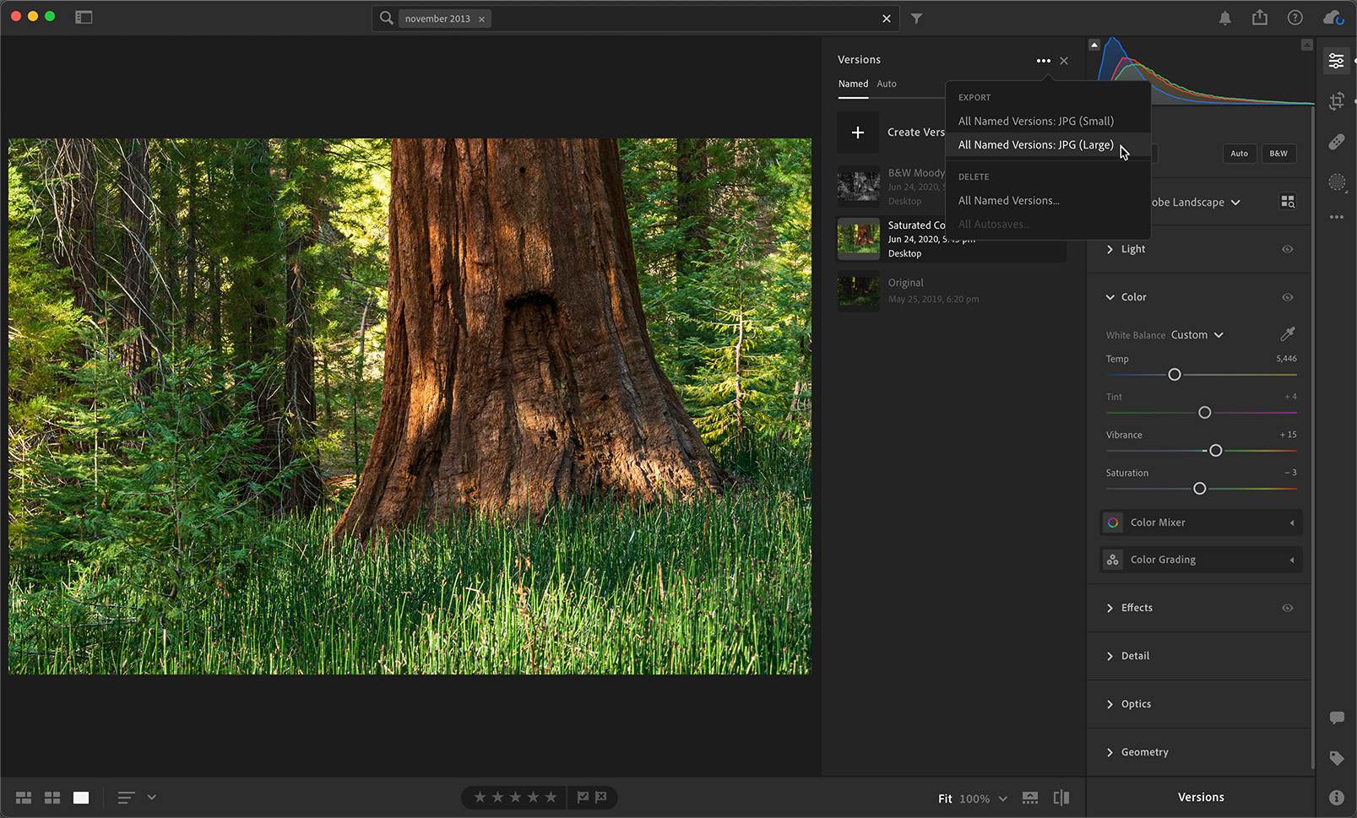Screen dimensions: 1357x818
Task: Open the filter funnel icon
Action: [916, 19]
